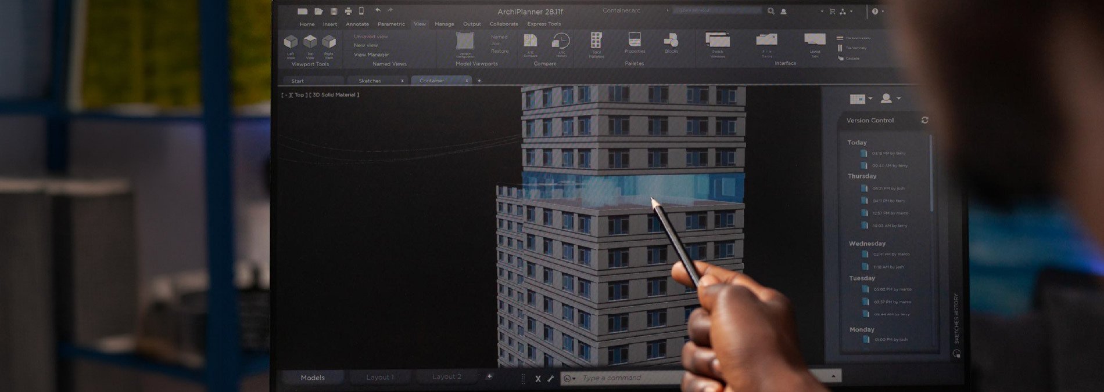The height and width of the screenshot is (392, 1104).
Task: Undo the last action
Action: click(378, 10)
